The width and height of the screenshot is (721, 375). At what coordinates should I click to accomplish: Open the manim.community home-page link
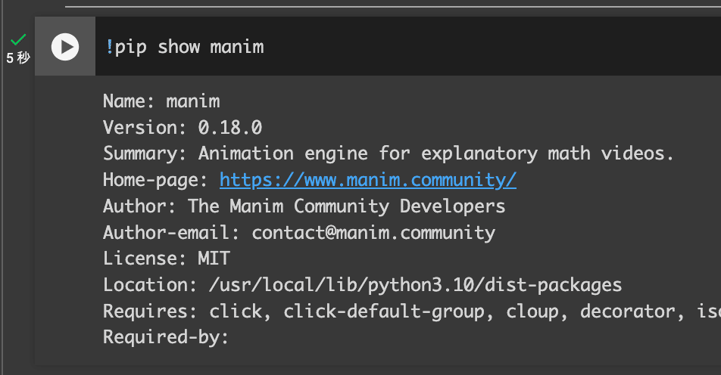[x=367, y=180]
